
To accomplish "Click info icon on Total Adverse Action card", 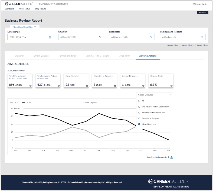I will pyautogui.click(x=58, y=86).
